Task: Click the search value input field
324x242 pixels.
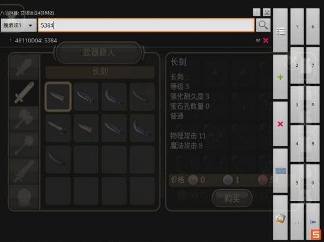Action: click(x=146, y=25)
